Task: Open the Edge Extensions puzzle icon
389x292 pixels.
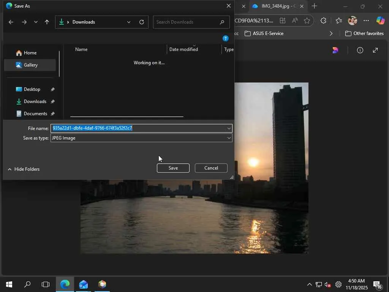Action: pyautogui.click(x=323, y=21)
